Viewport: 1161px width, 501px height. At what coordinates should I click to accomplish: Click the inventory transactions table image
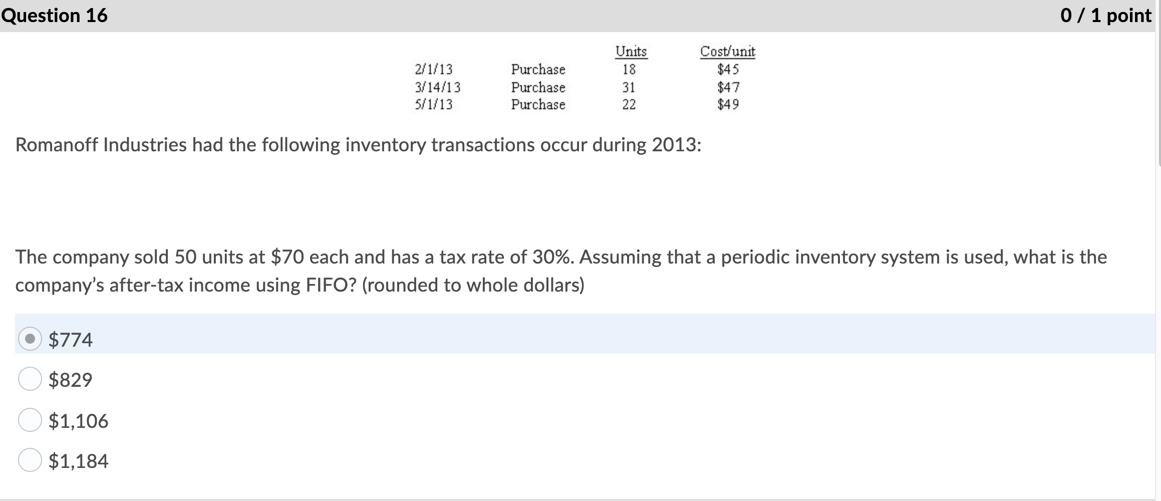[x=576, y=78]
